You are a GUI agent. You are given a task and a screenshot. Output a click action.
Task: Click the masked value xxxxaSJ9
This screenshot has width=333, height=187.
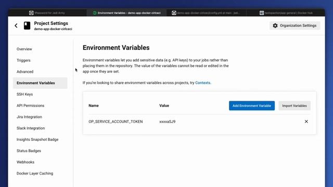click(x=168, y=122)
